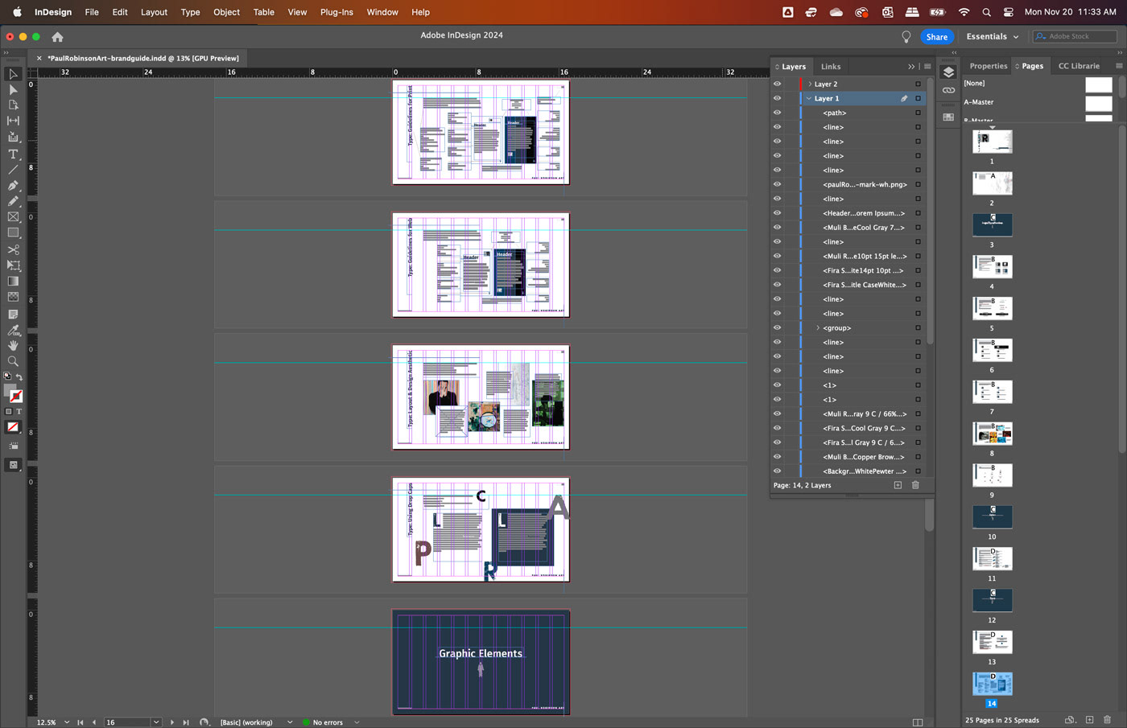Select the Selection tool arrow
1127x728 pixels.
(13, 74)
